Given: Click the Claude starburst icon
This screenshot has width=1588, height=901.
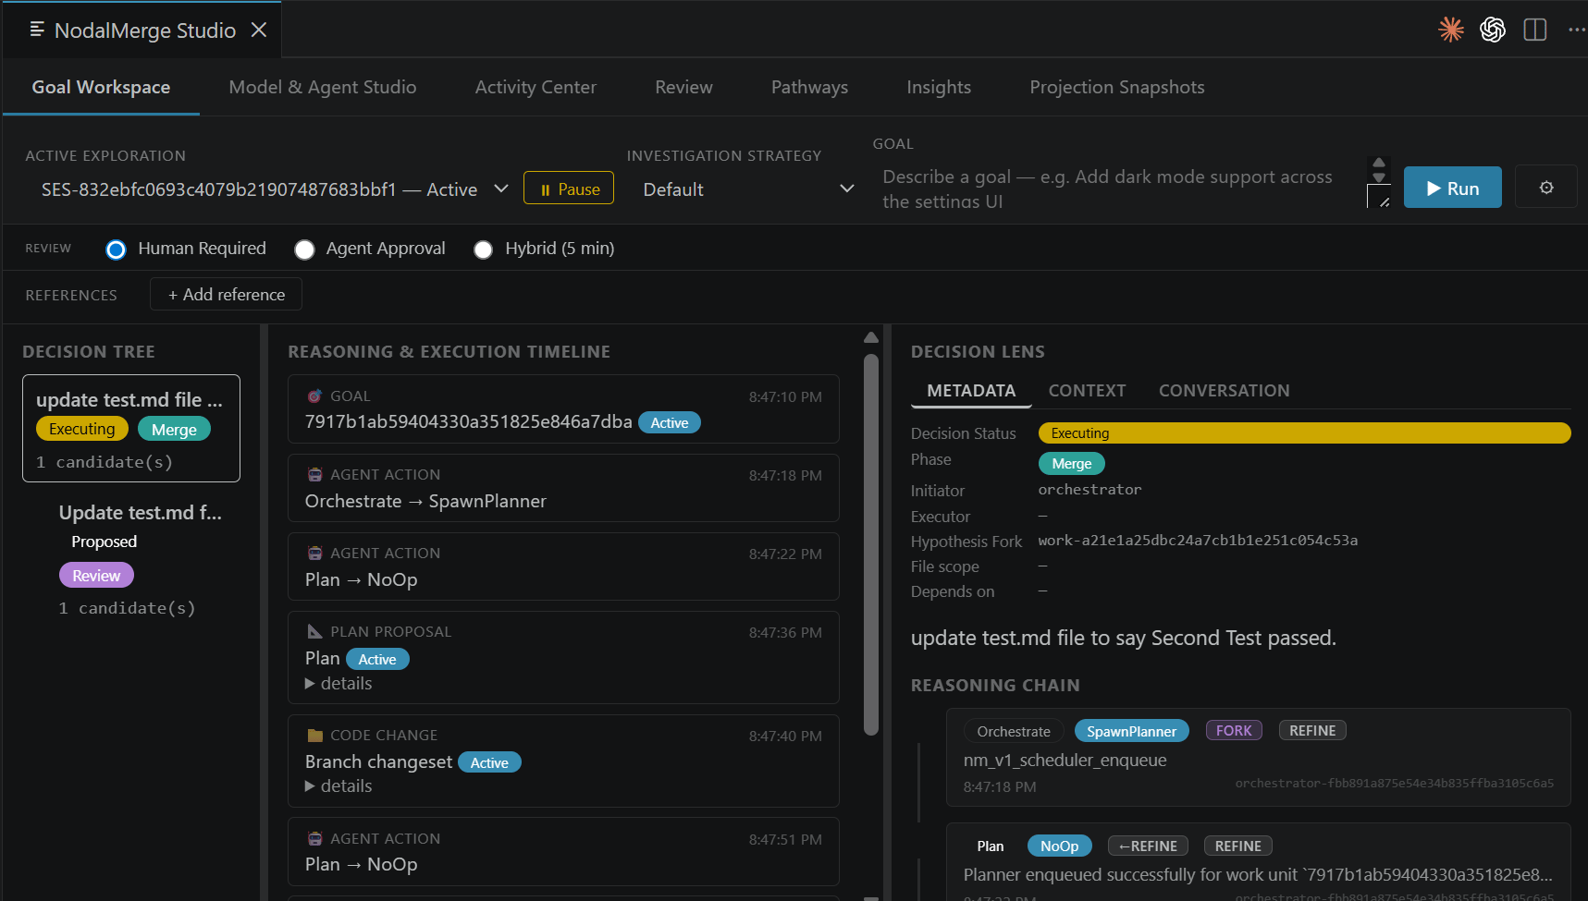Looking at the screenshot, I should (x=1451, y=30).
